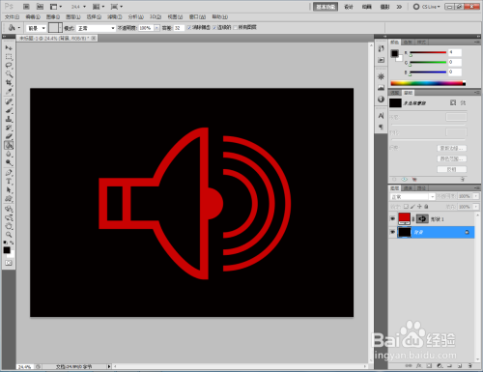The width and height of the screenshot is (483, 372).
Task: Enable the all layers checkbox
Action: point(236,28)
